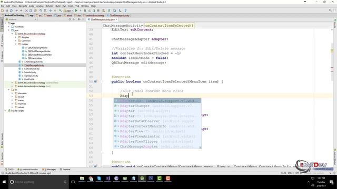Open the Build menu
Image resolution: width=337 pixels, height=189 pixels.
(x=58, y=6)
